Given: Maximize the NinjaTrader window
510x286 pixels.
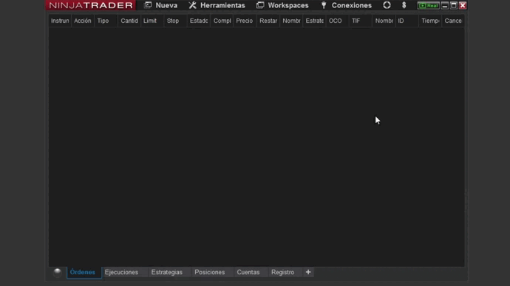Looking at the screenshot, I should pos(454,5).
